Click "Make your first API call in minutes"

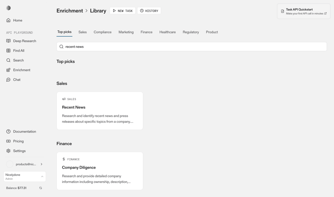304,13
